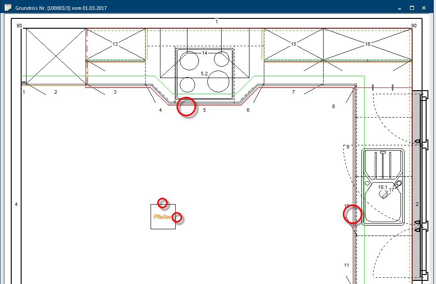Click position number 7 on the worktop
436x284 pixels.
coord(294,92)
